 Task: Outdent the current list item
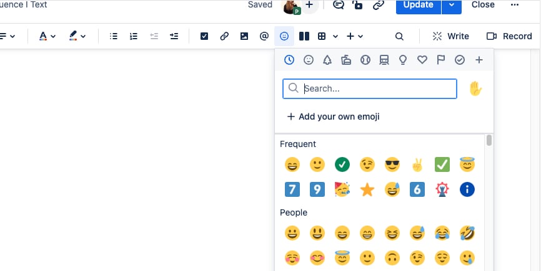tap(154, 36)
